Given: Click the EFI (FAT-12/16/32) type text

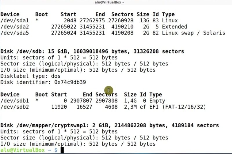Looking at the screenshot, I should click(x=177, y=107).
